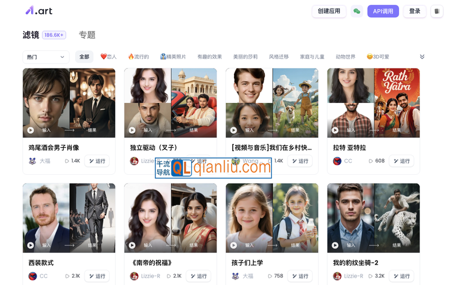The width and height of the screenshot is (451, 285).
Task: Click the 创建应用 button
Action: coord(329,11)
